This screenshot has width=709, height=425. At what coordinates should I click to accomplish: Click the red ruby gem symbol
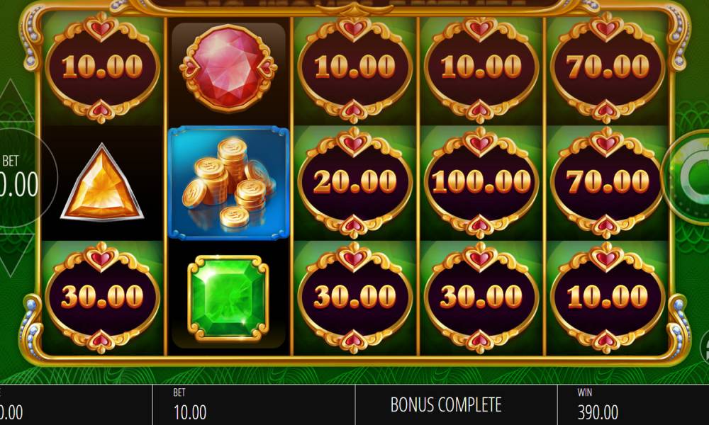click(x=228, y=68)
